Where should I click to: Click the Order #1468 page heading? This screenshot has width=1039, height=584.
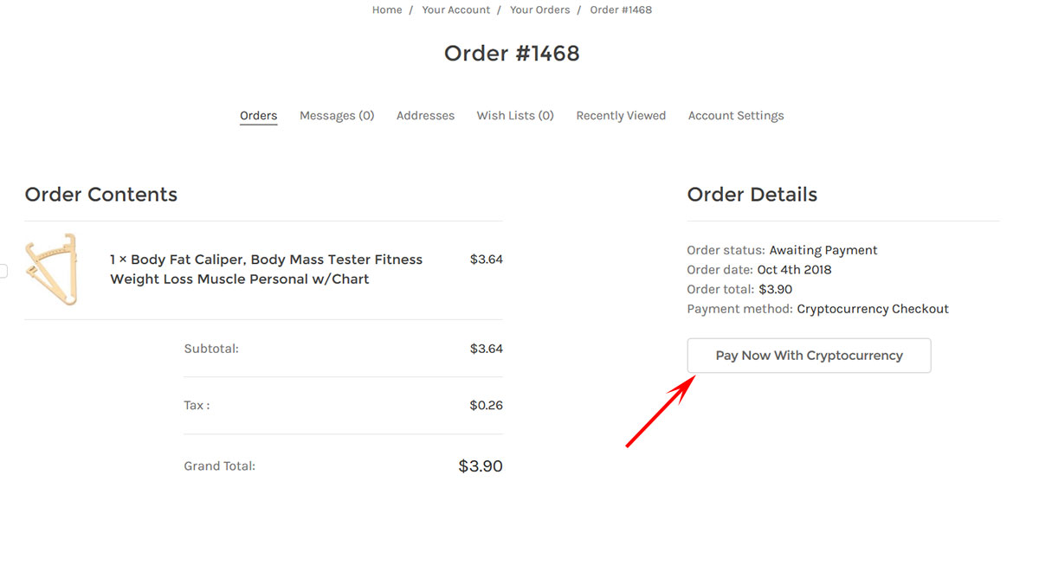pos(512,54)
